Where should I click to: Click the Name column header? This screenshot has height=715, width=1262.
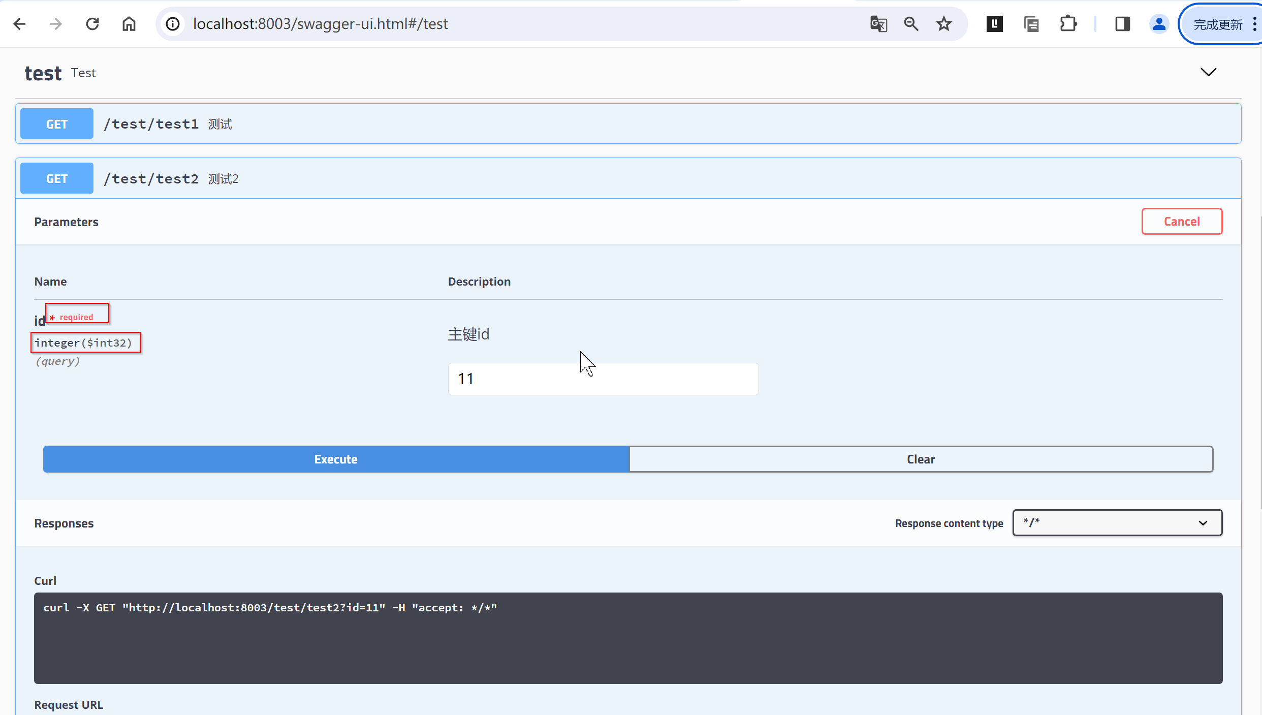(50, 282)
